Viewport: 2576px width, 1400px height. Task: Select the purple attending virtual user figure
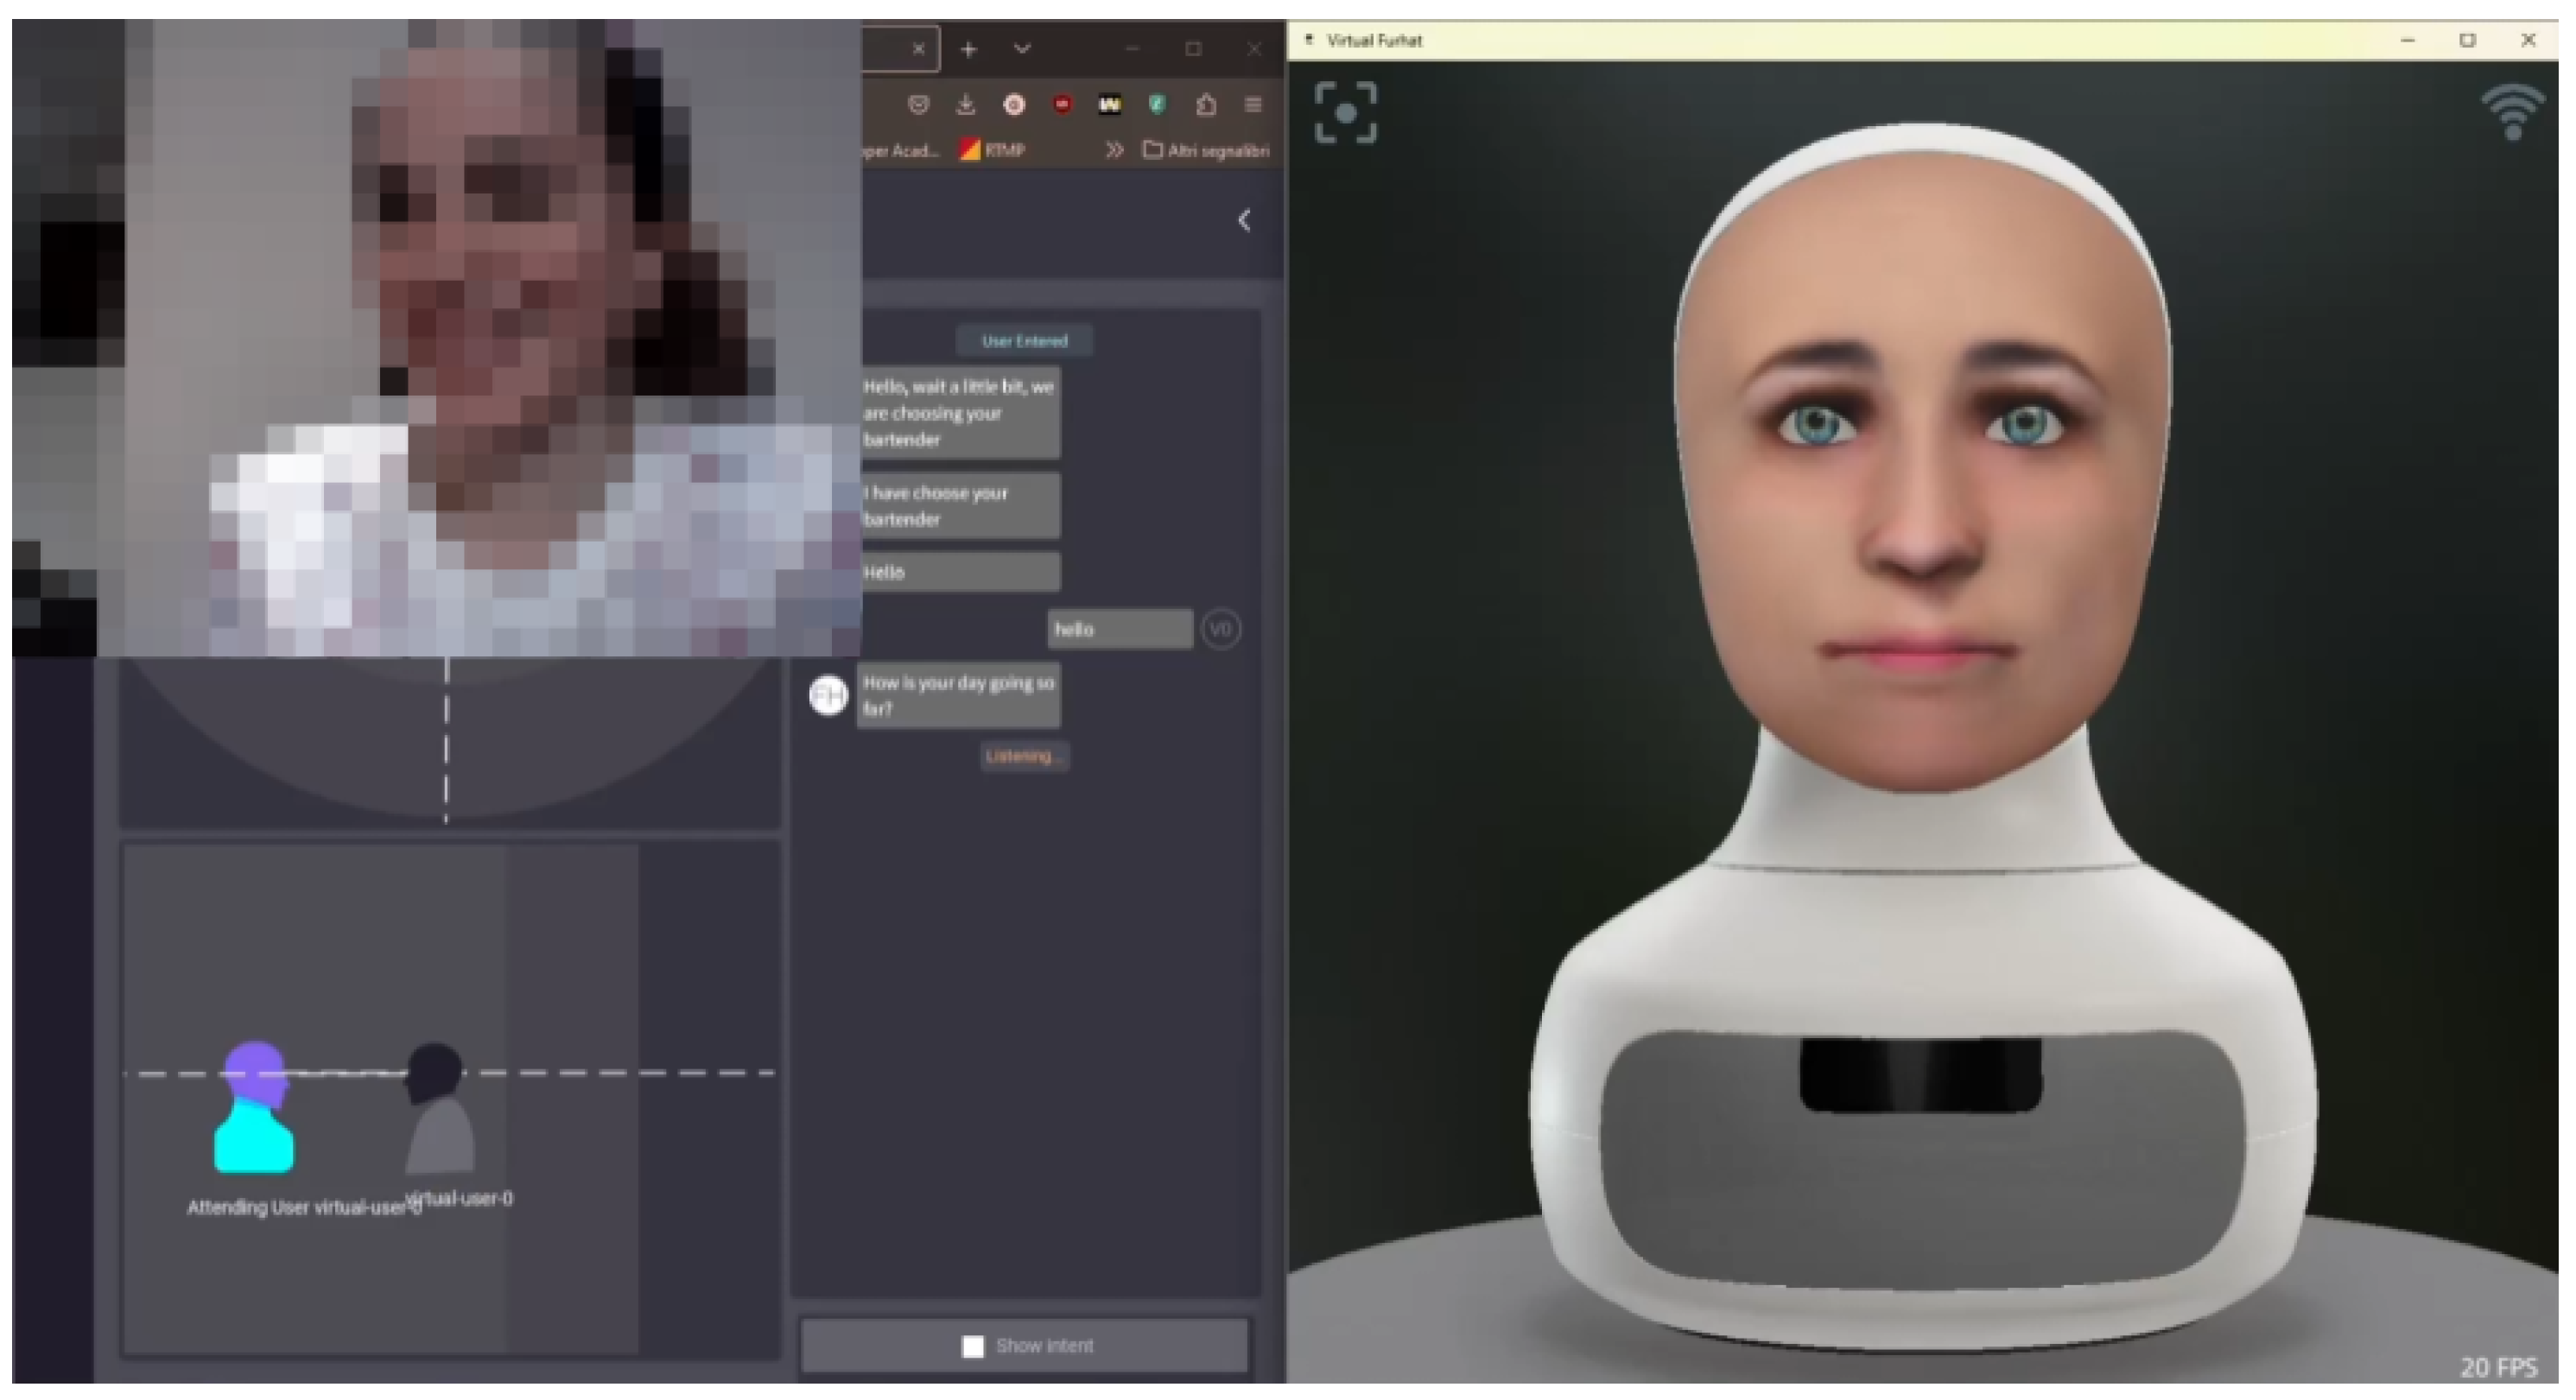254,1108
